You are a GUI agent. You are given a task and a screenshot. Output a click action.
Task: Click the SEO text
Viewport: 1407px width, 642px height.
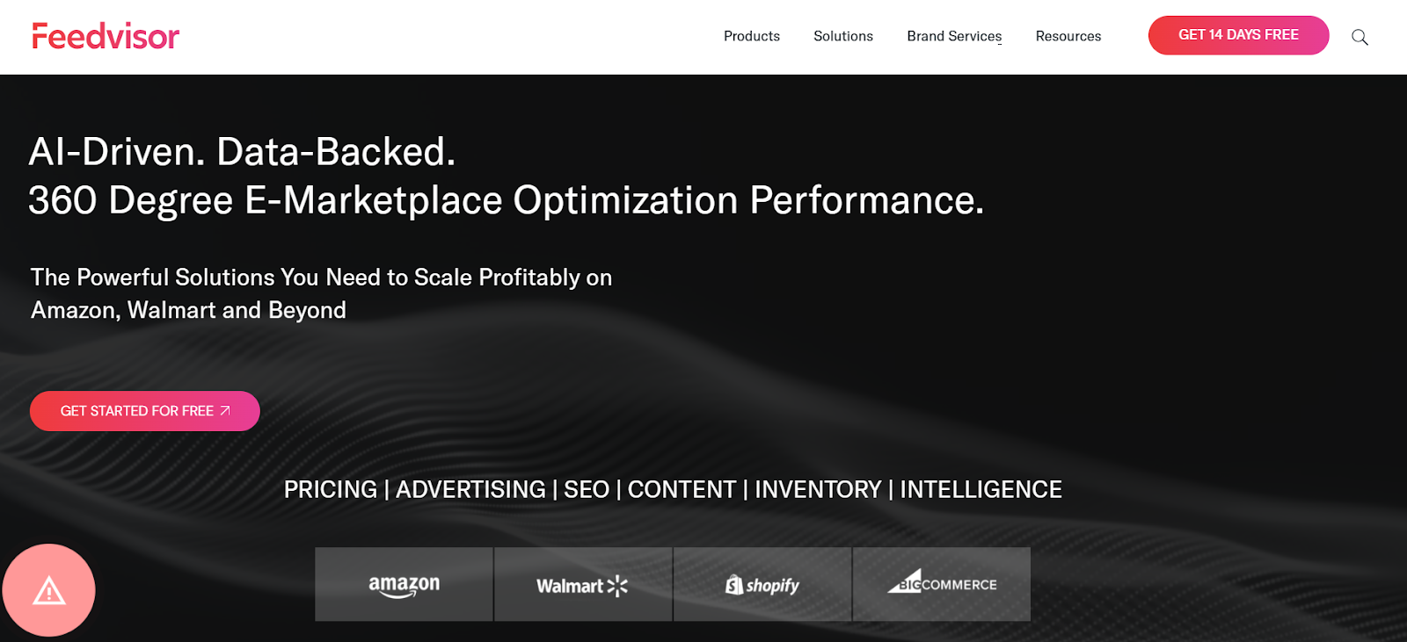(587, 489)
